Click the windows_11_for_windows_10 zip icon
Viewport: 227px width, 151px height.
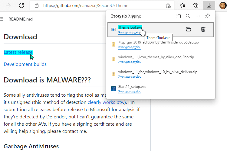(x=113, y=74)
